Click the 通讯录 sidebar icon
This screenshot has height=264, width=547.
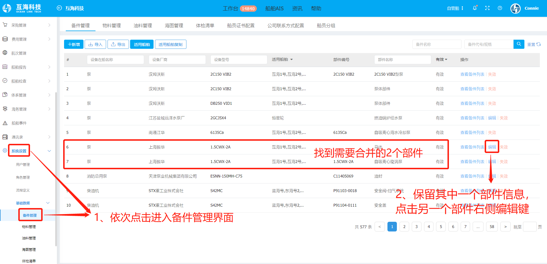5,137
